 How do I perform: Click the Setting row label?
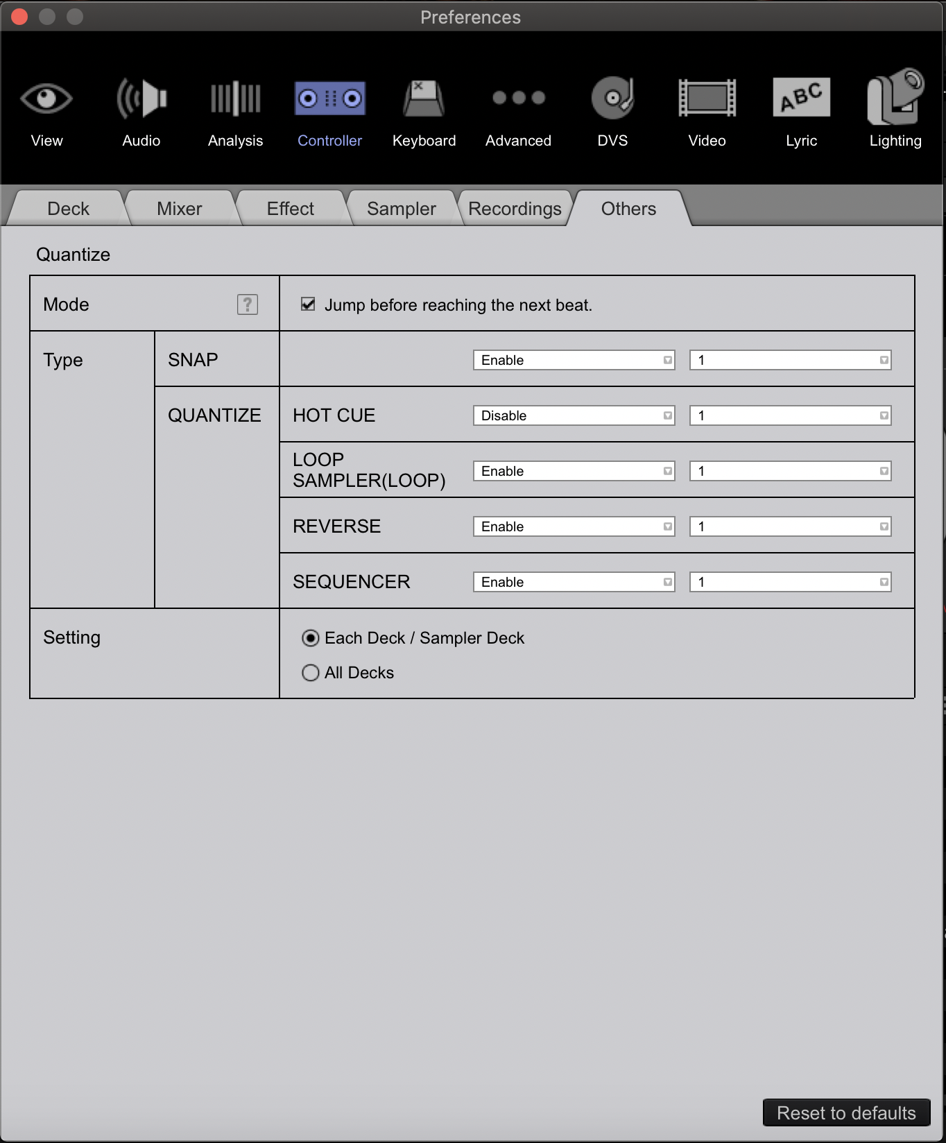[x=71, y=637]
